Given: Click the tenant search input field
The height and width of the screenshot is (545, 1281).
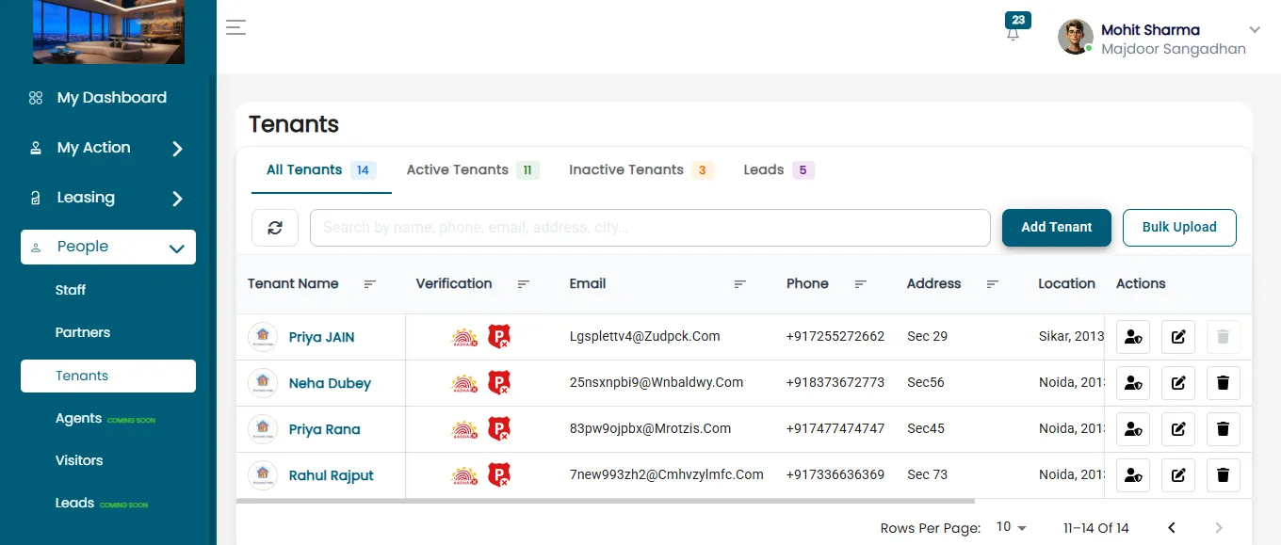Looking at the screenshot, I should [x=650, y=228].
